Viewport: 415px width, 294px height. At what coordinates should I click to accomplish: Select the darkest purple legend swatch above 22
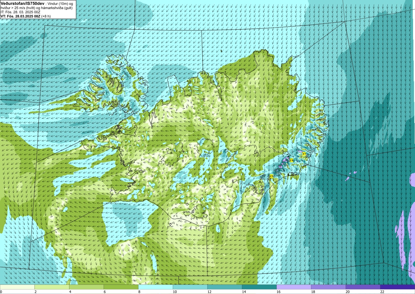click(x=397, y=287)
